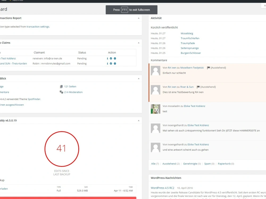Click the Claimant column header
This screenshot has width=266, height=199.
(39, 53)
